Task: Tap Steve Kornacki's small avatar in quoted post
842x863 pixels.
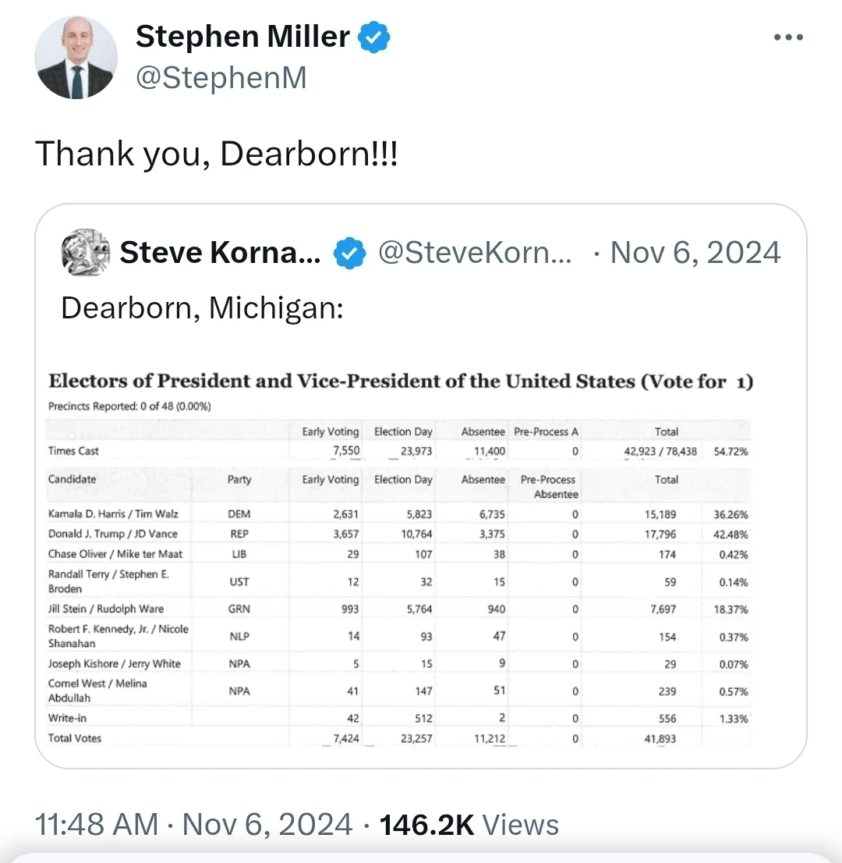Action: tap(85, 253)
